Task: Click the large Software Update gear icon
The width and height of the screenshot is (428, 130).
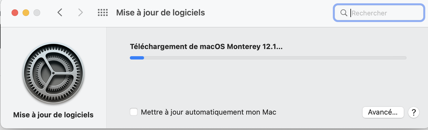Action: (x=53, y=74)
